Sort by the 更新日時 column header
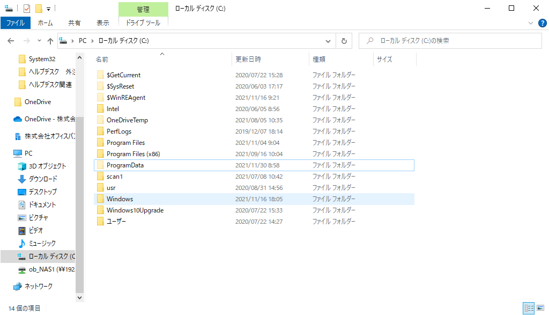 point(248,59)
